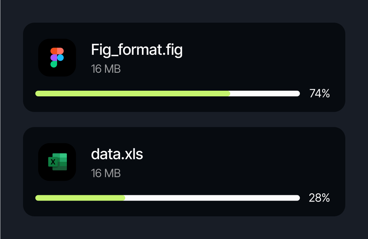This screenshot has height=239, width=368.
Task: Click the purple circle of the Figma logo
Action: (54, 58)
